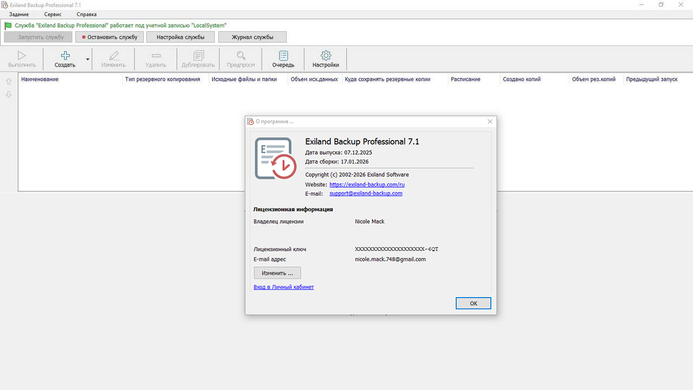
Task: Click the Изменить ... license button
Action: click(277, 273)
